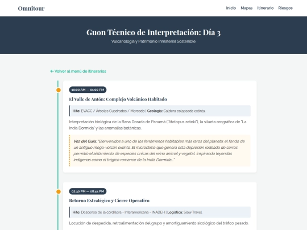
Task: Click the Locución de despedida paragraph
Action: 159,223
